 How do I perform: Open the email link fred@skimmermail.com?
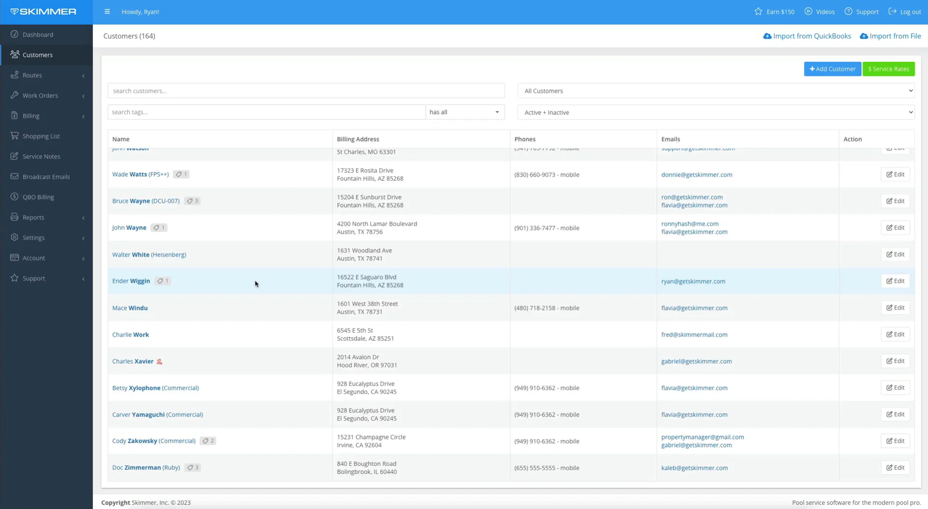tap(694, 335)
